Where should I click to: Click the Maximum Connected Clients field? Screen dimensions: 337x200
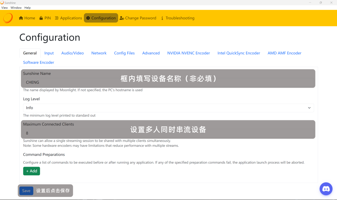tap(168, 133)
